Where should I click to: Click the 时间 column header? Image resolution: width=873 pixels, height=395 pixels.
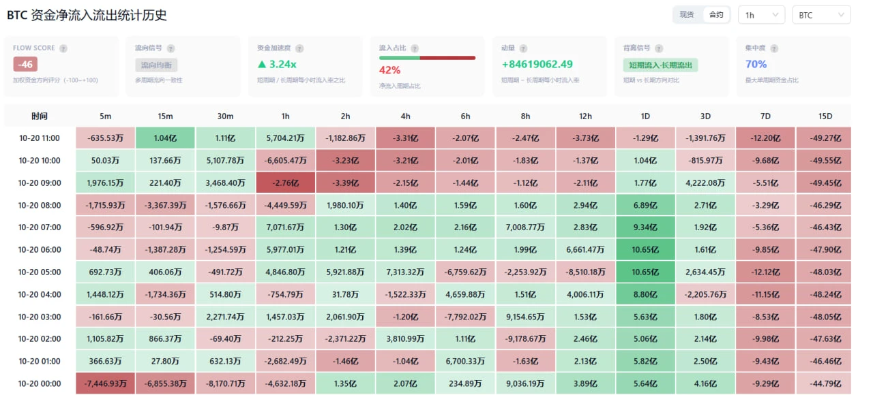coord(40,116)
